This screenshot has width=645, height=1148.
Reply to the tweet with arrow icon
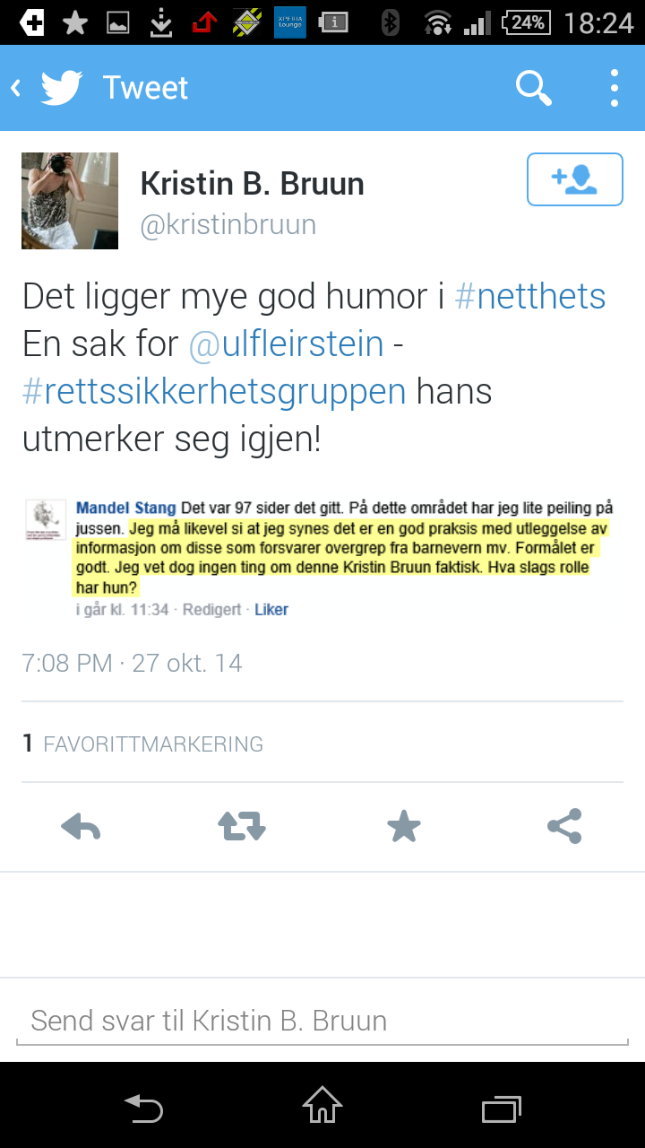click(x=81, y=825)
